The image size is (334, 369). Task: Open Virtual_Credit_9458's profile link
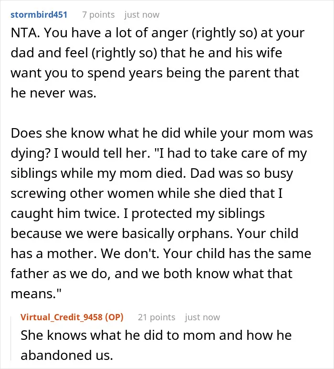tap(61, 317)
